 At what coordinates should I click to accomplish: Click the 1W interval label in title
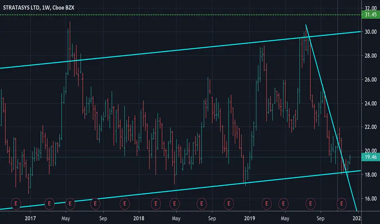coord(46,8)
